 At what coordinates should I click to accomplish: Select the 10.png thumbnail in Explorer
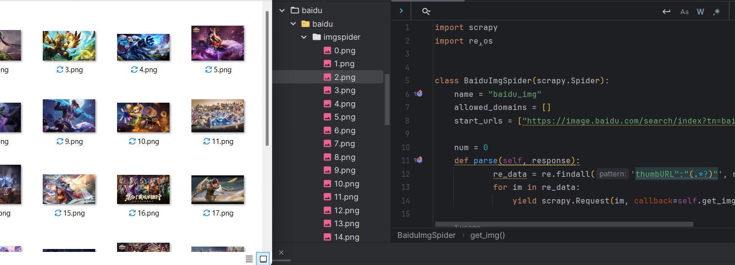[x=143, y=117]
